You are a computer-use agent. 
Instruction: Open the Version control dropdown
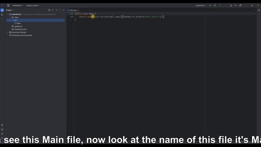click(x=33, y=5)
